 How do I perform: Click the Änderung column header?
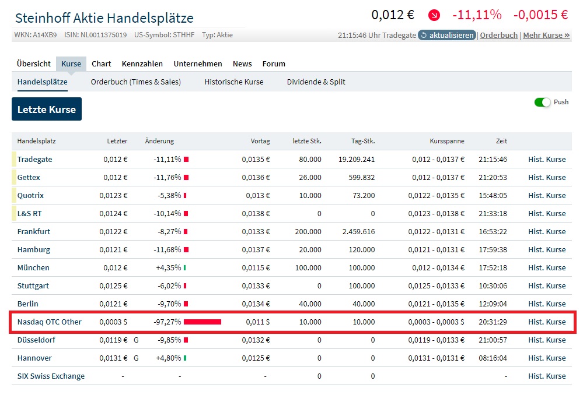coord(159,141)
